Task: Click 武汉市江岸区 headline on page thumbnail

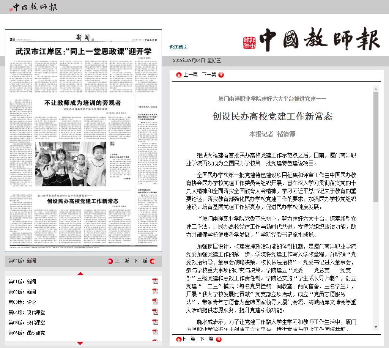Action: coord(83,51)
